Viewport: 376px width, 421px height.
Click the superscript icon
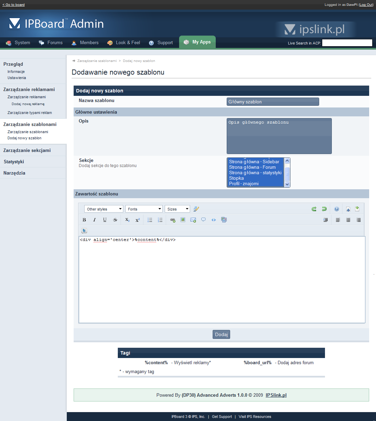(138, 220)
